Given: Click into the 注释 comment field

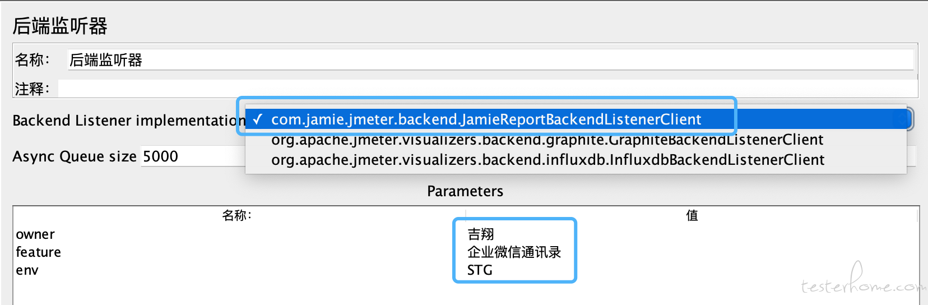Looking at the screenshot, I should coord(488,89).
